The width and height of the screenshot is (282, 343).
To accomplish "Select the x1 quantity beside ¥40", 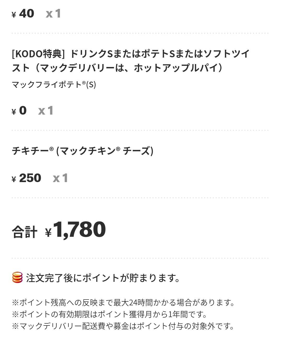I will click(x=53, y=14).
